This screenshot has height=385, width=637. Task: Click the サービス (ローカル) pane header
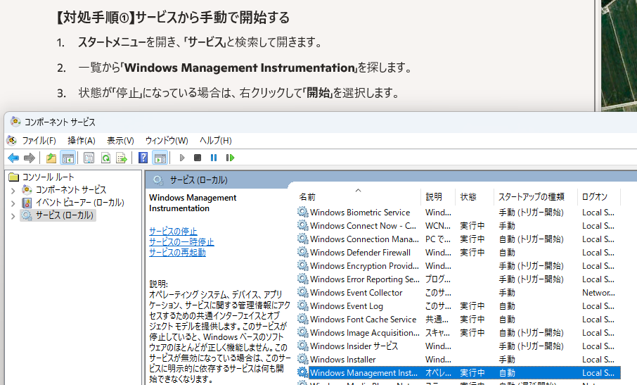click(x=199, y=179)
